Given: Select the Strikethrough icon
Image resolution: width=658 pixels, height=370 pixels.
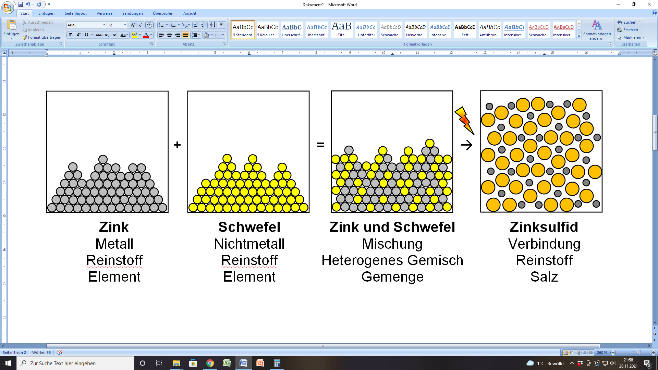Looking at the screenshot, I should (99, 35).
